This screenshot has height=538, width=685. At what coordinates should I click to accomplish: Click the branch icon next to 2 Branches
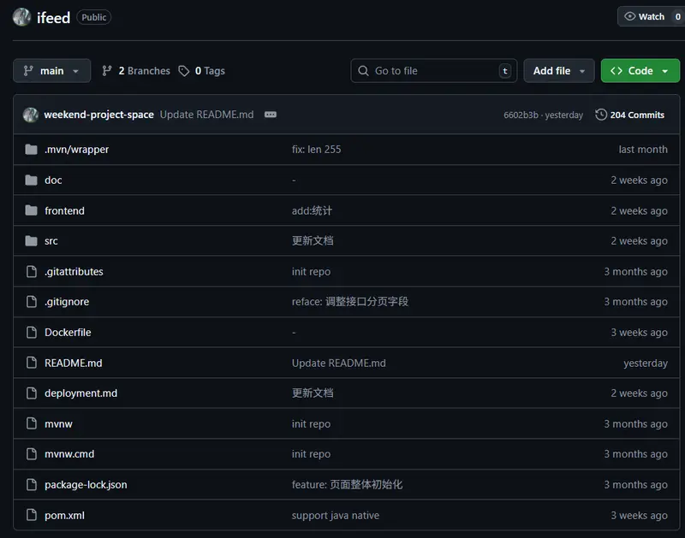point(107,71)
